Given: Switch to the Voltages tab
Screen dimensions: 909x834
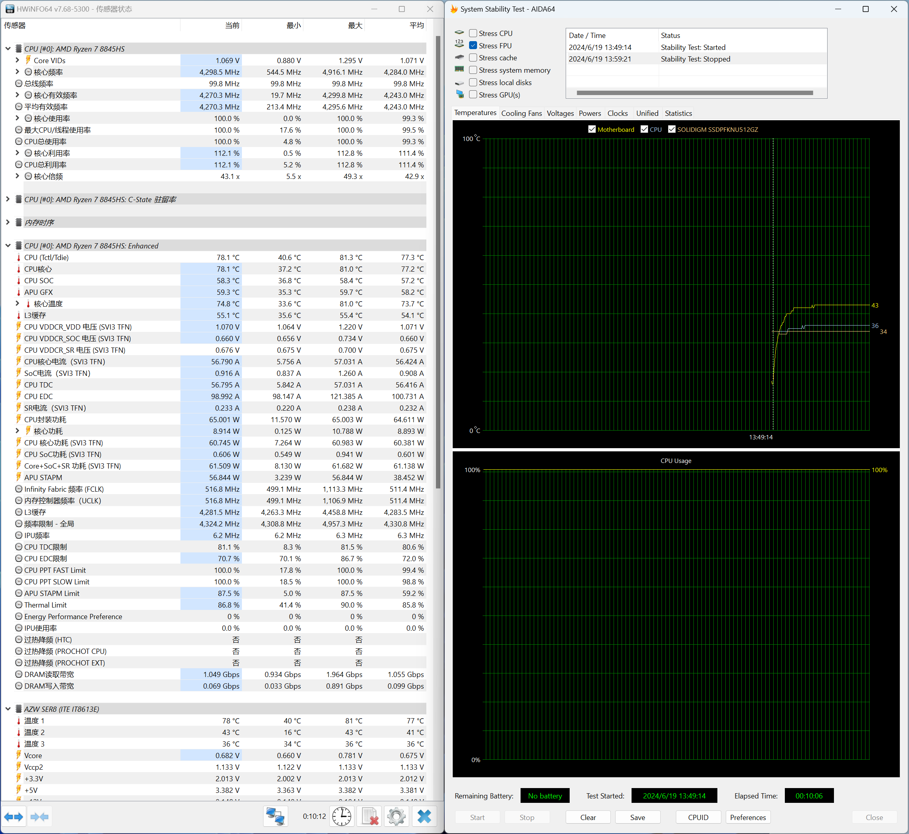Looking at the screenshot, I should click(x=560, y=113).
